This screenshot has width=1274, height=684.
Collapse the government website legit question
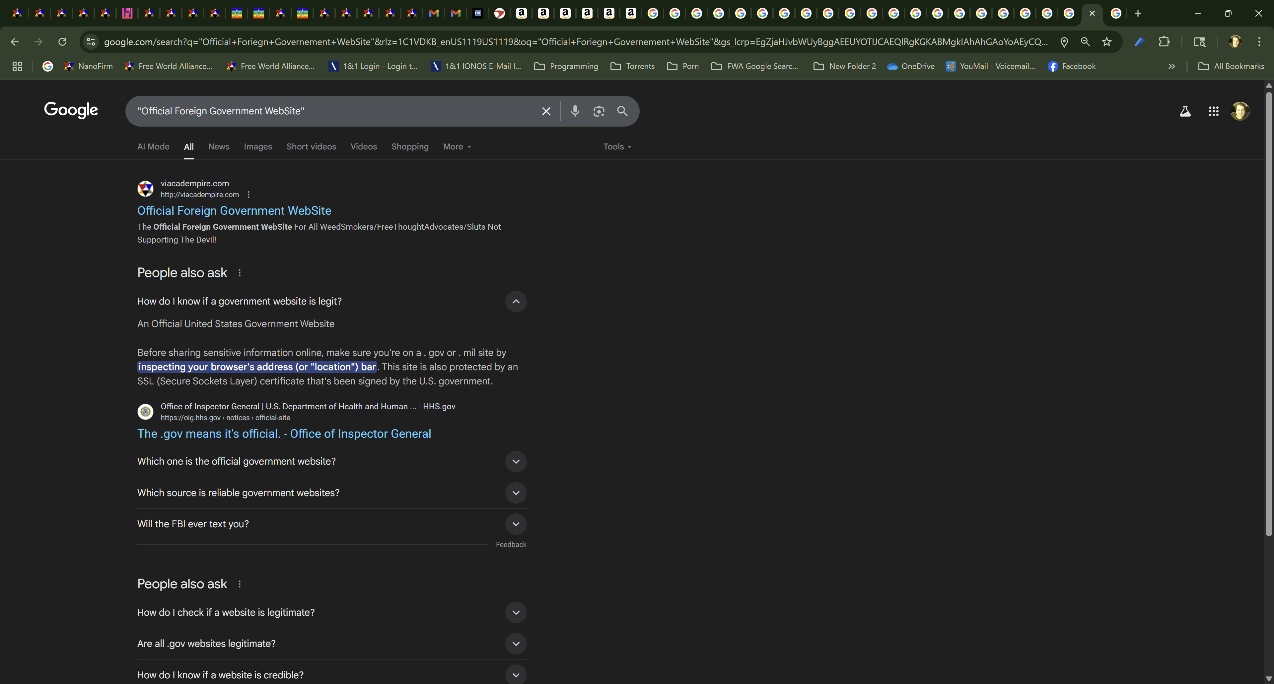[515, 301]
